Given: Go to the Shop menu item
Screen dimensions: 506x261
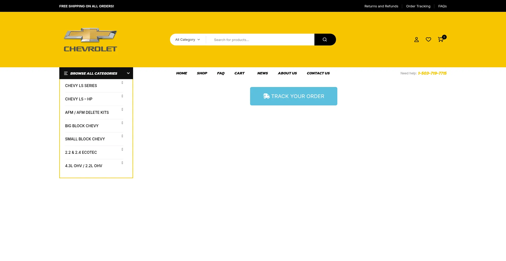Looking at the screenshot, I should click(x=202, y=73).
